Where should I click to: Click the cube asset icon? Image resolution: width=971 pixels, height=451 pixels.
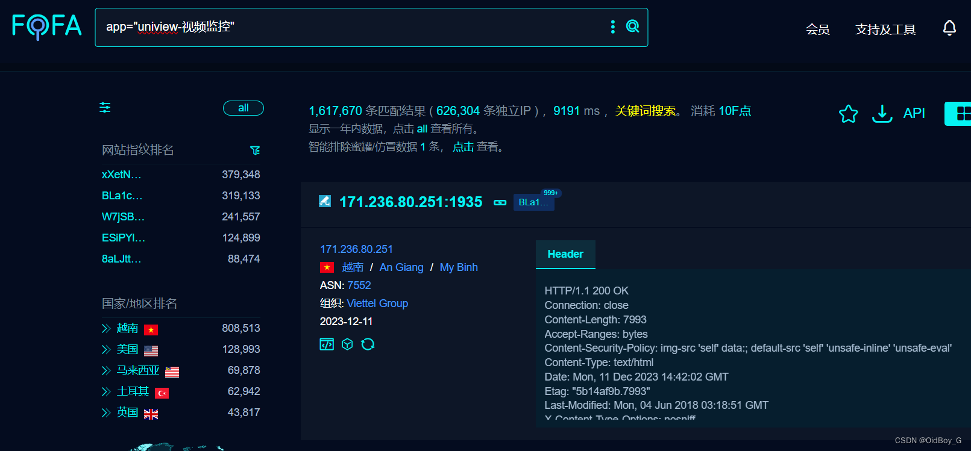(347, 344)
